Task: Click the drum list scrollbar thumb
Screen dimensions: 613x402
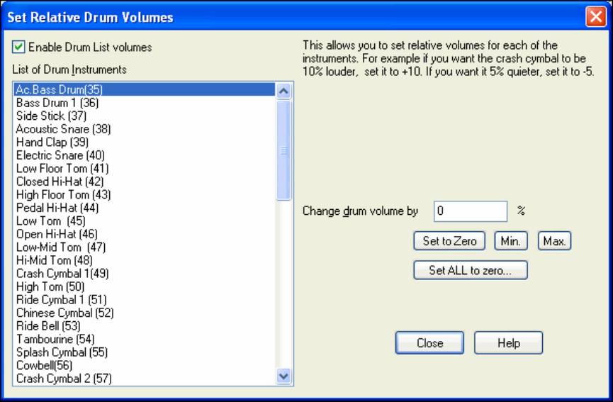Action: (x=283, y=150)
